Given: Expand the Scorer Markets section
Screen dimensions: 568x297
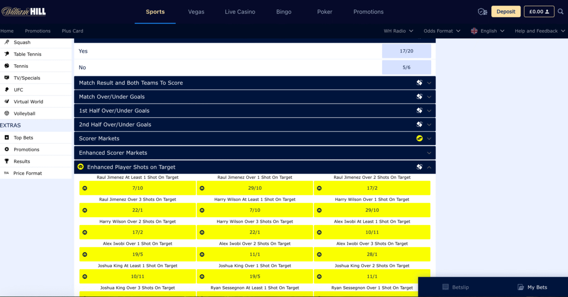Looking at the screenshot, I should [x=255, y=139].
